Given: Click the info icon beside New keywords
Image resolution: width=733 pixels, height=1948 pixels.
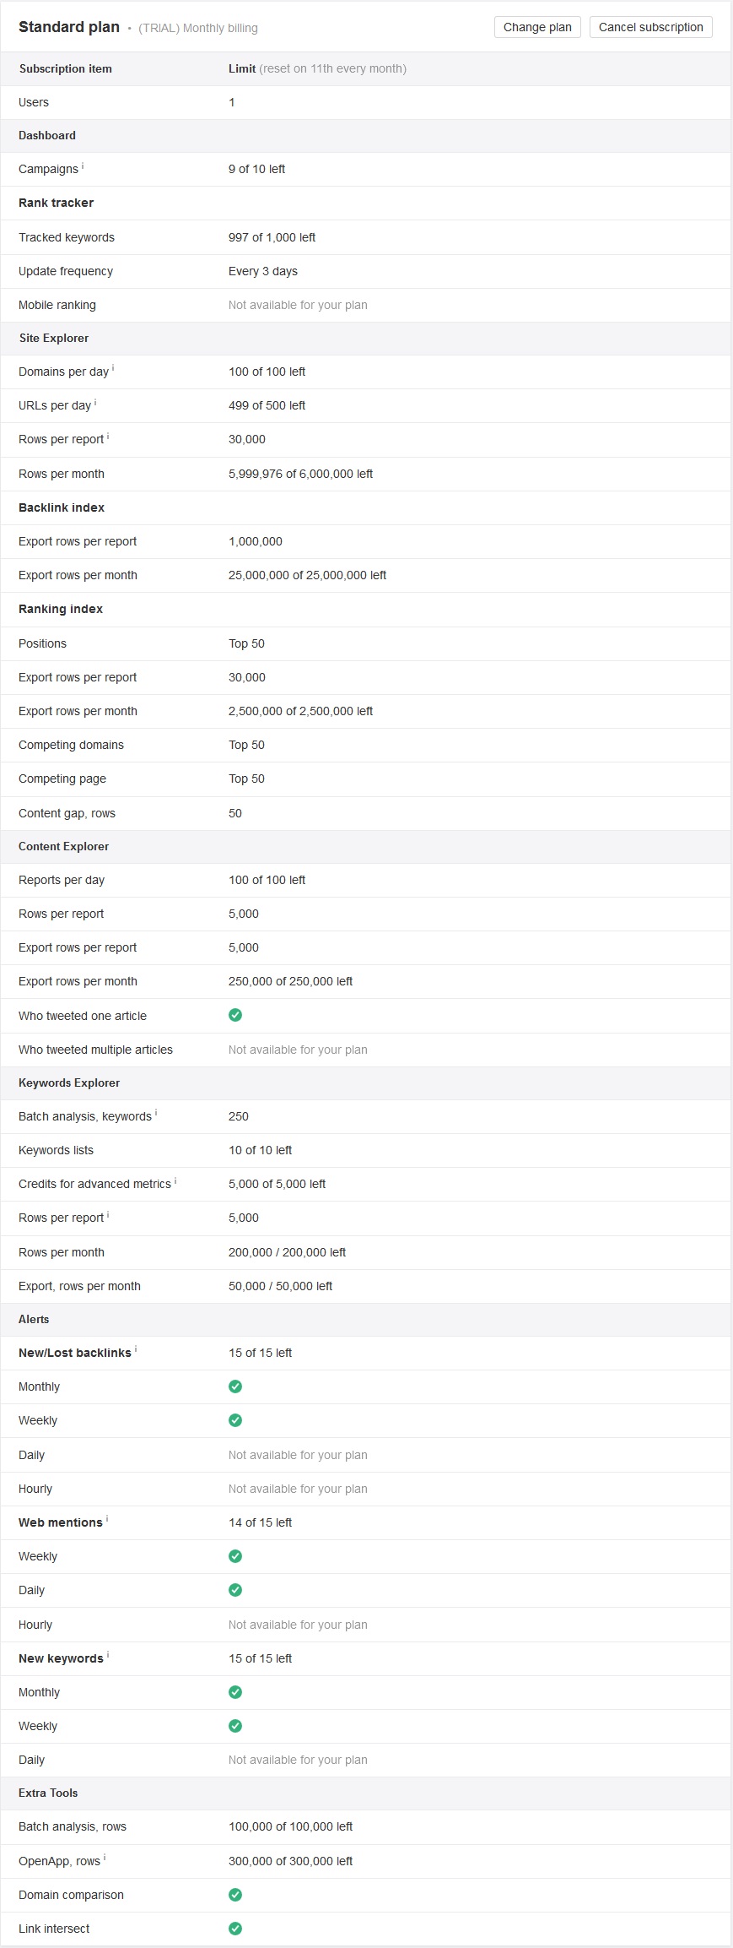Looking at the screenshot, I should coord(108,1656).
